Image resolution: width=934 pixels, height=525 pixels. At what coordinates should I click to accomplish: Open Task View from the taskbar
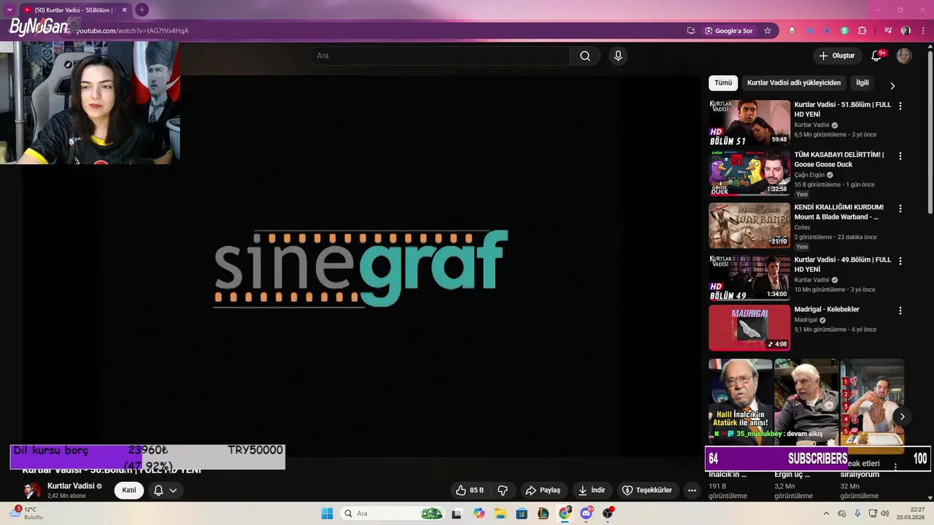[x=457, y=513]
